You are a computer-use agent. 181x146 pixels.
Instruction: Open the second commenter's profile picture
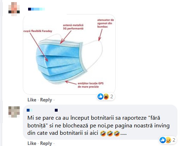pos(14,112)
